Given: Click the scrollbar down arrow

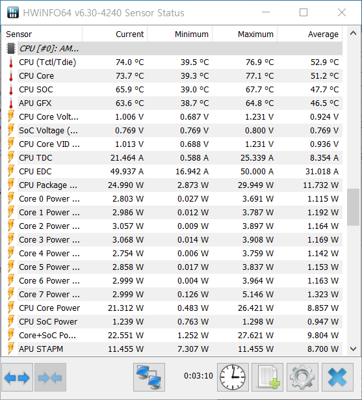Looking at the screenshot, I should coord(353,349).
